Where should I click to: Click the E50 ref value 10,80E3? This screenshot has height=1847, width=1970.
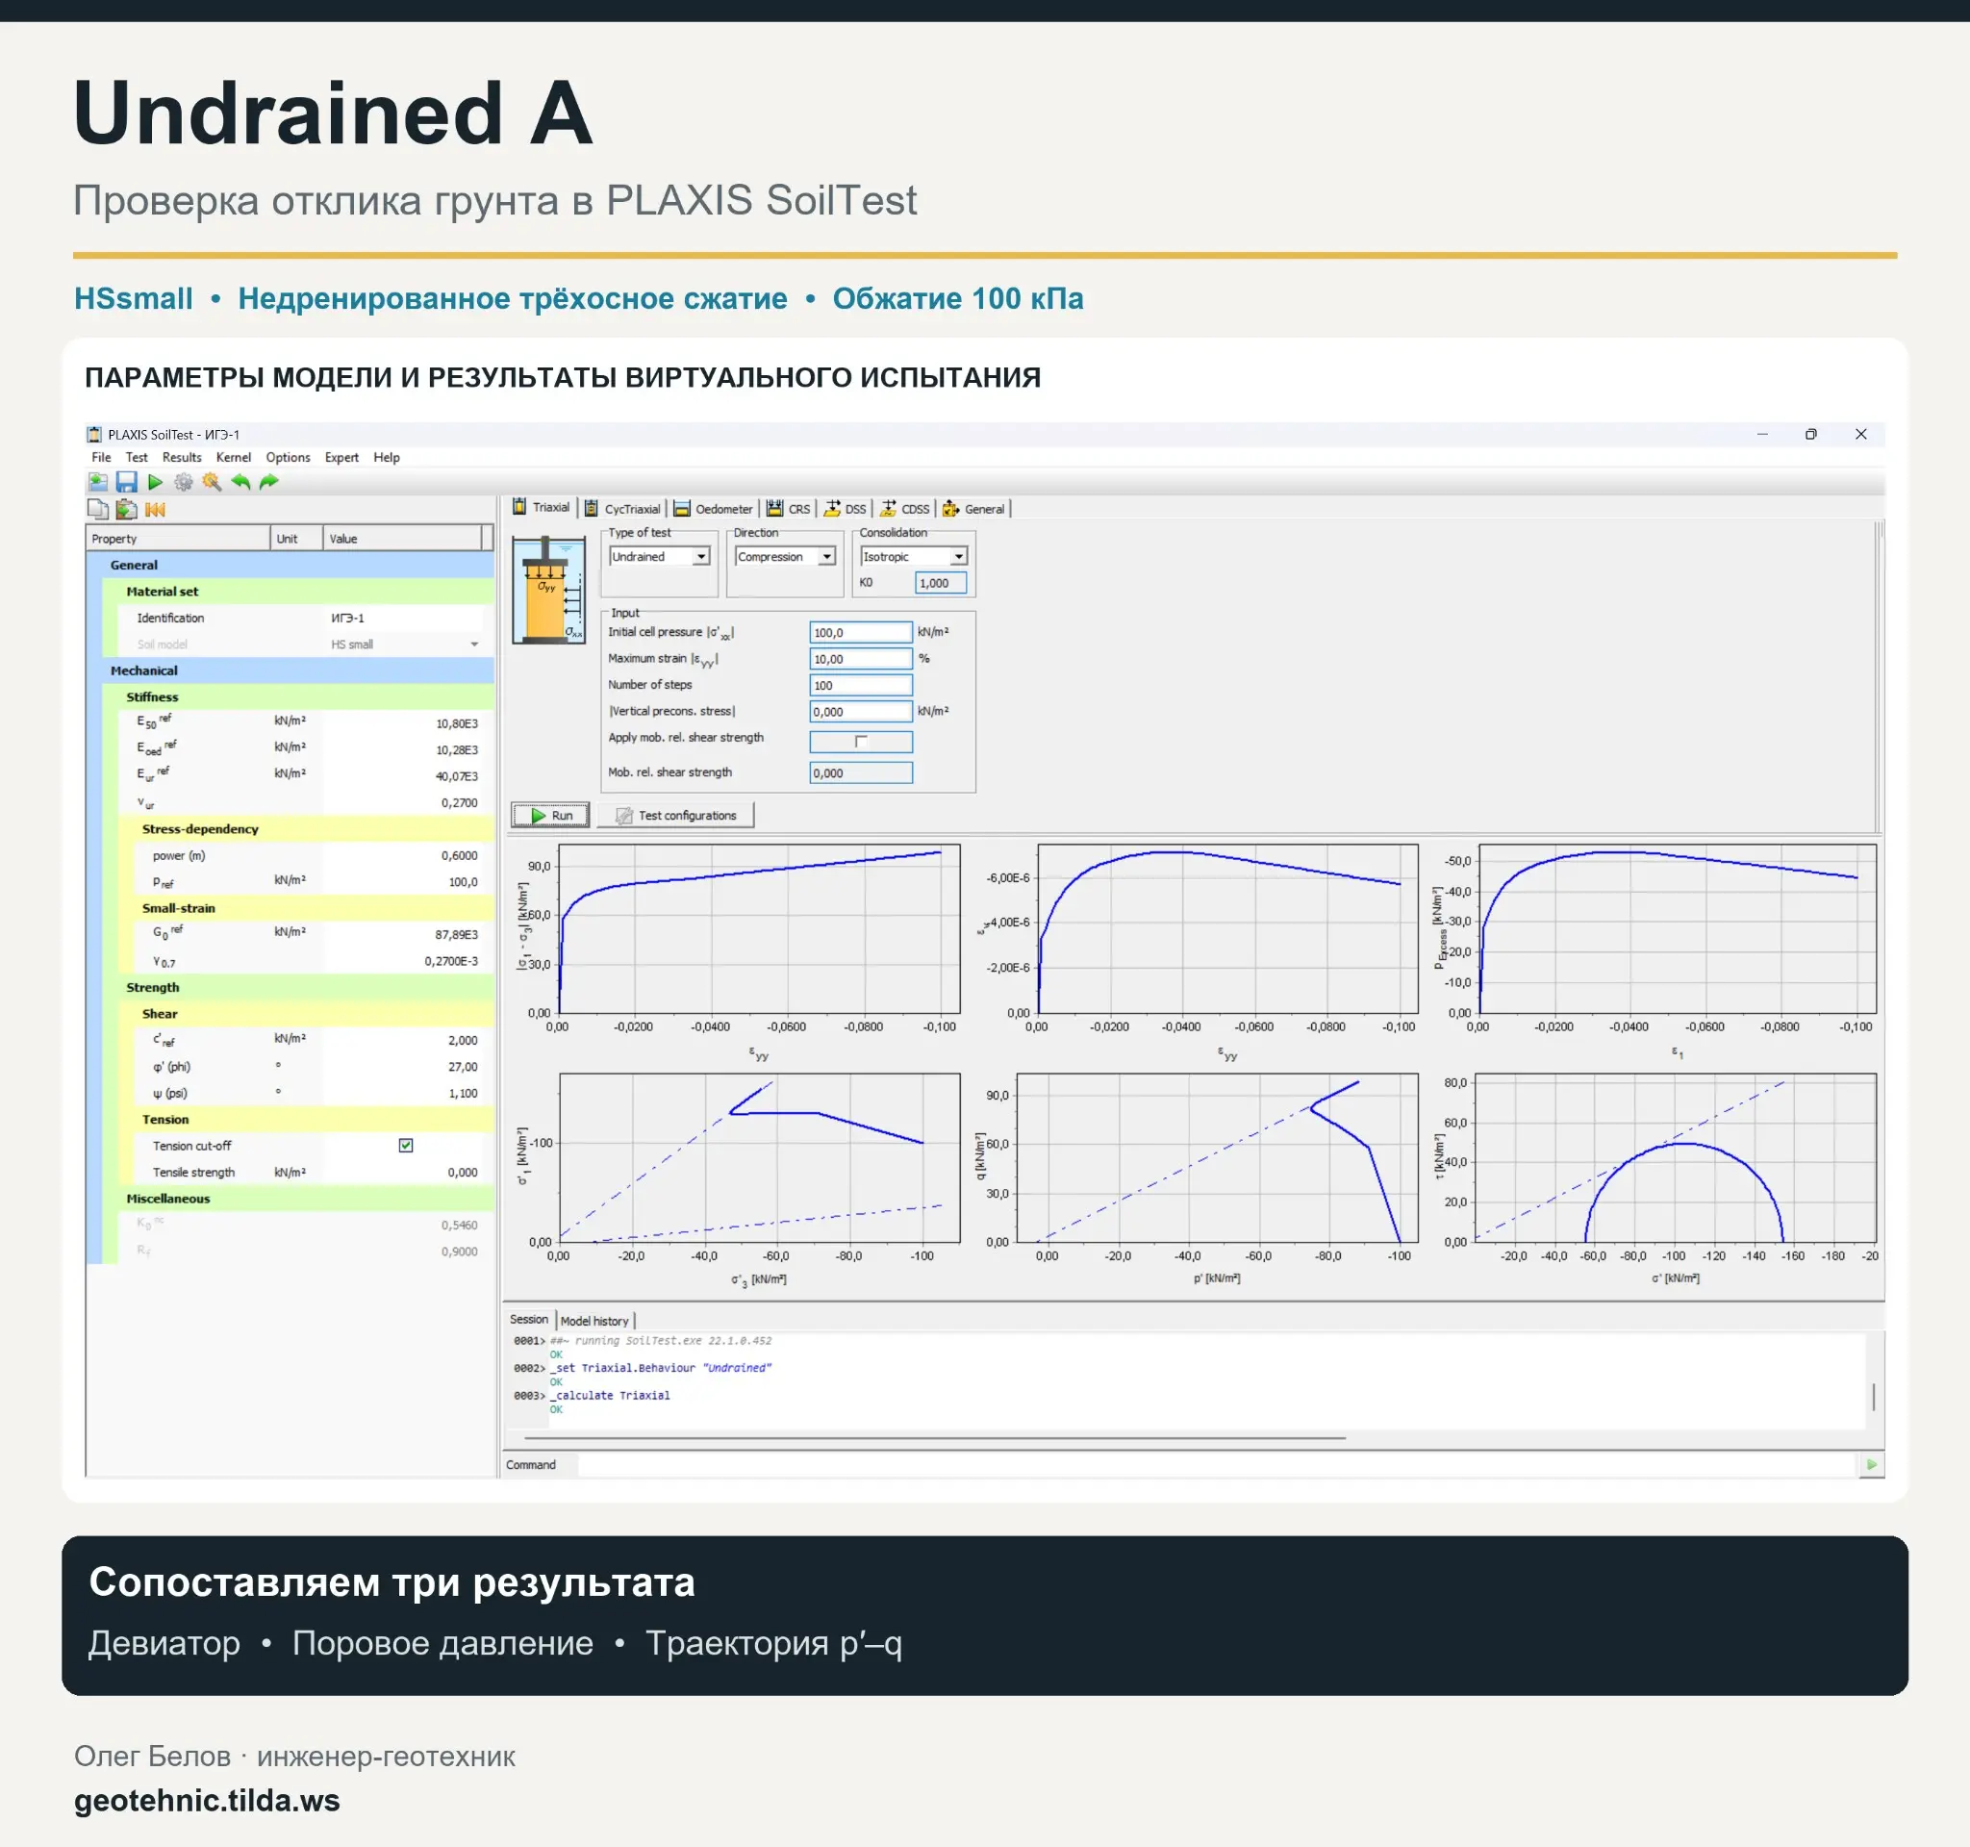point(457,723)
